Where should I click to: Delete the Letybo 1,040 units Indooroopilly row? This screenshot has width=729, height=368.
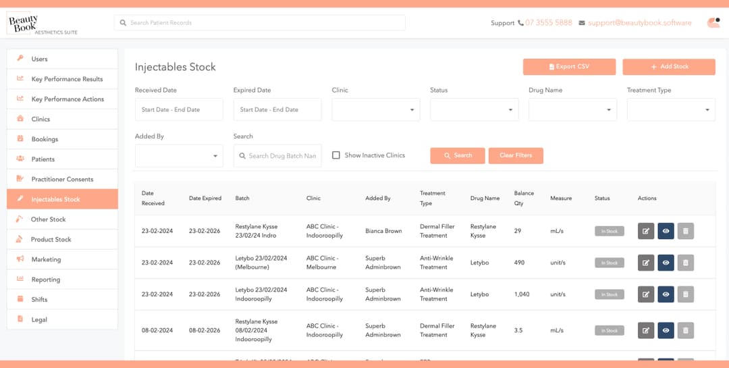pyautogui.click(x=685, y=294)
